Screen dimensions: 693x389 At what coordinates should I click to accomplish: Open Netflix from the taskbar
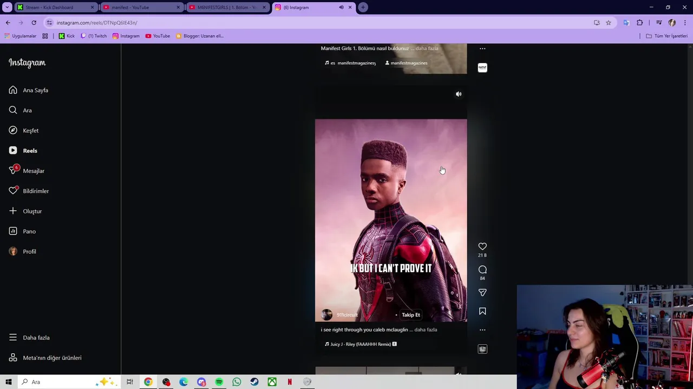pyautogui.click(x=290, y=382)
